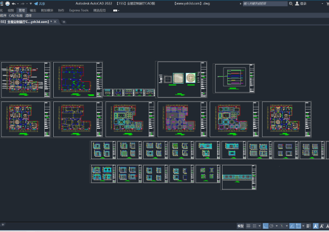Click the Undo arrow icon
The image size is (329, 232).
click(x=14, y=4)
